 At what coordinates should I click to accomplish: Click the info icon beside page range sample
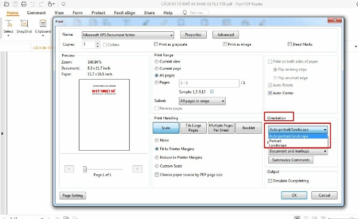click(x=212, y=92)
